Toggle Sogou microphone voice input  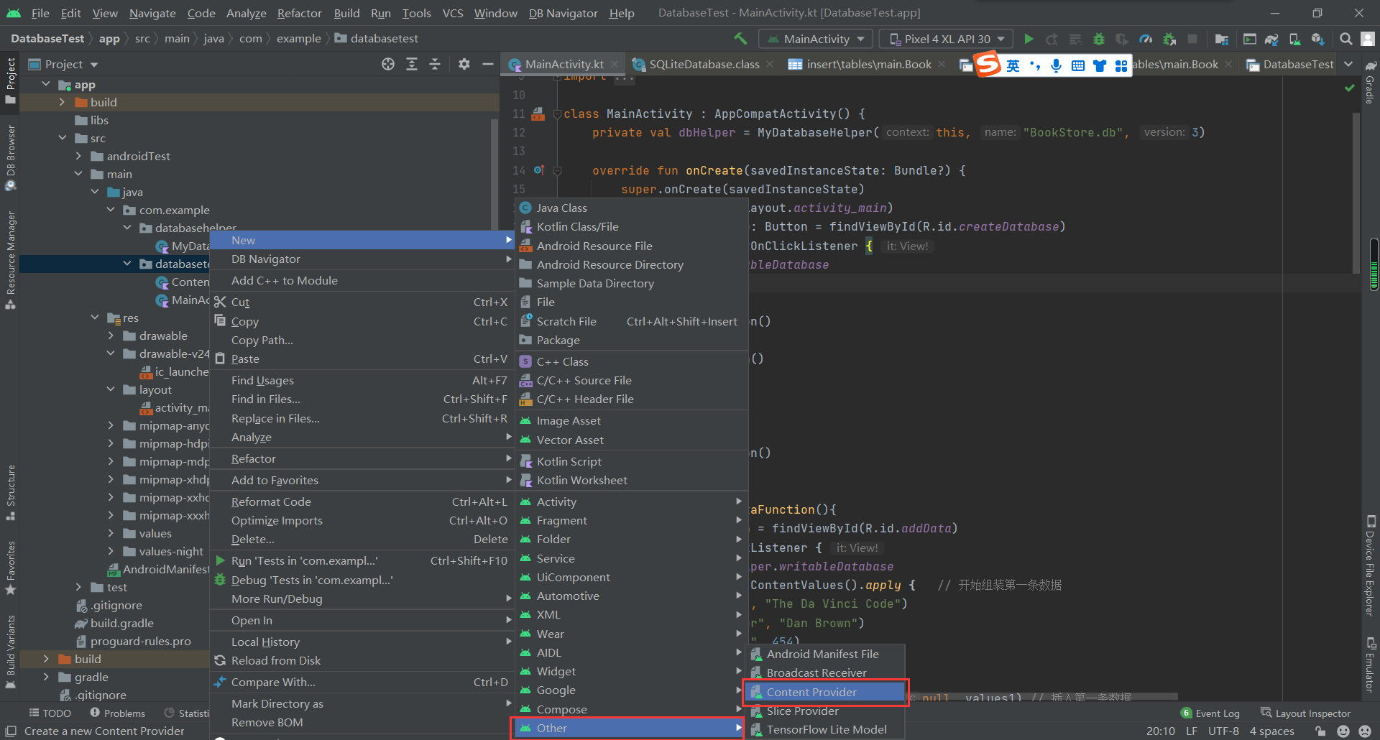coord(1056,66)
